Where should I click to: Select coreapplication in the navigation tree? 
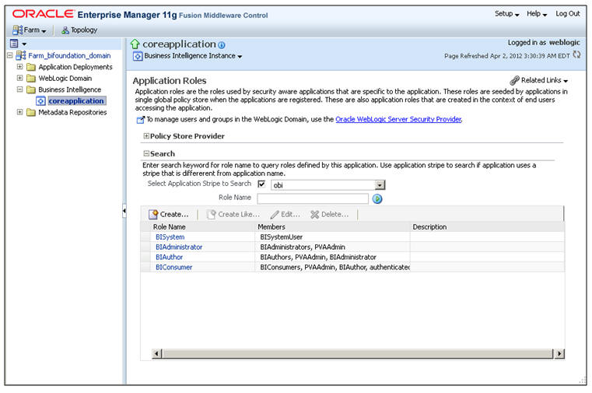click(76, 101)
